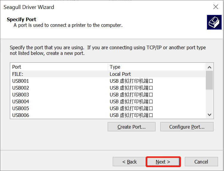Click the Local Port type cell

(120, 74)
